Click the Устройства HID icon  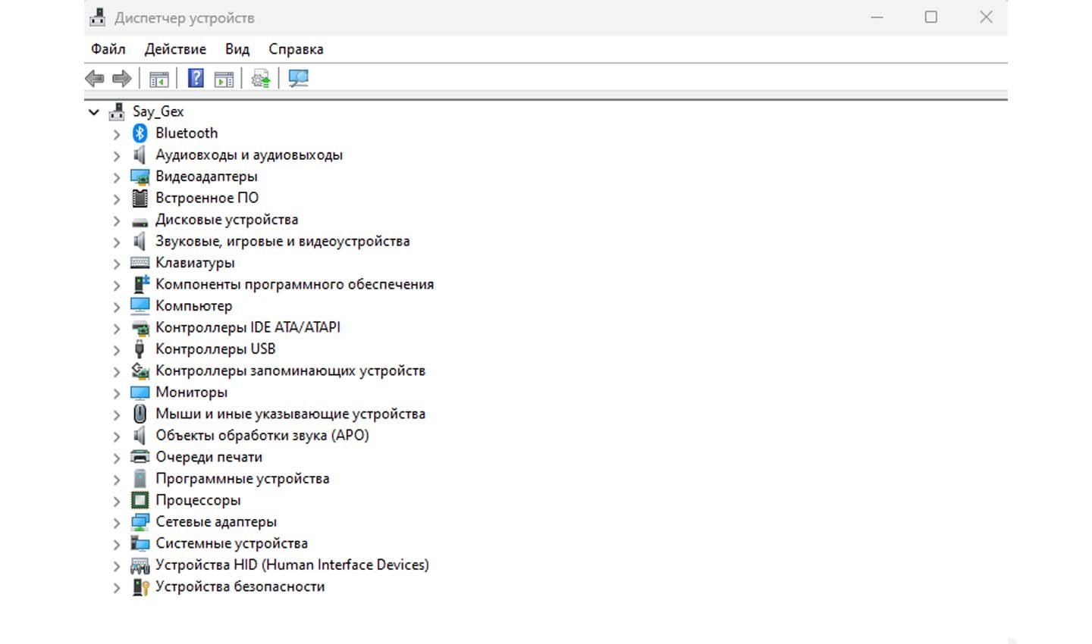(x=140, y=565)
